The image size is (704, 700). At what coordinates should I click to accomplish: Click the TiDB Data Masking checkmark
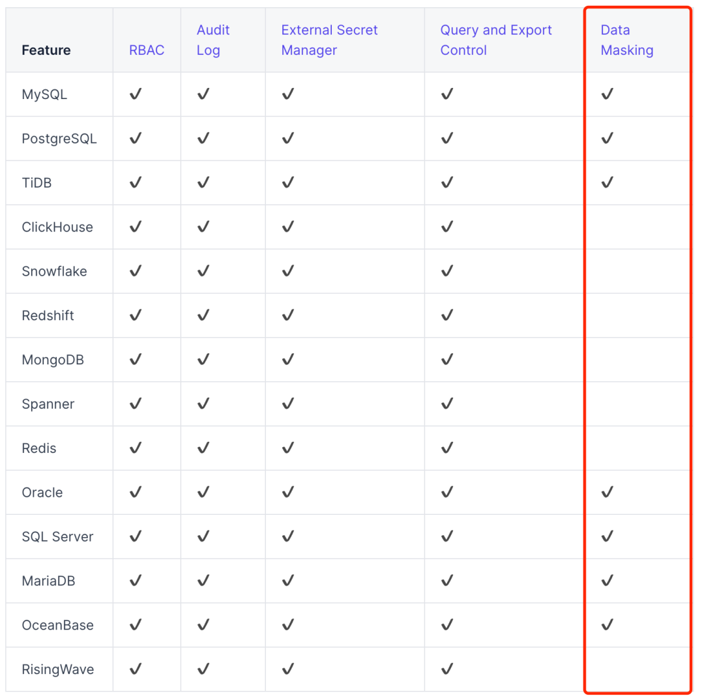608,182
